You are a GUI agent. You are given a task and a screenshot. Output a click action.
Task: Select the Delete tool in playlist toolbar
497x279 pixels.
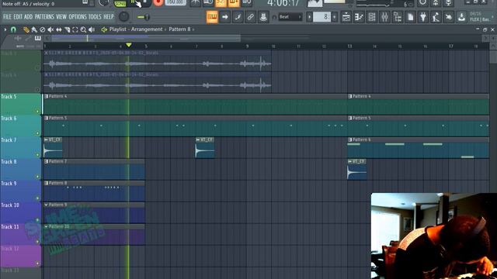[43, 29]
